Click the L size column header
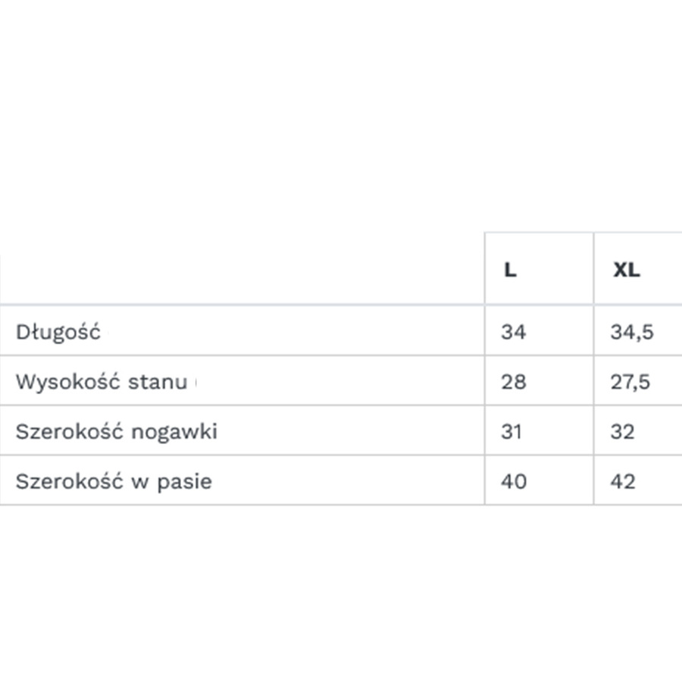 [510, 270]
